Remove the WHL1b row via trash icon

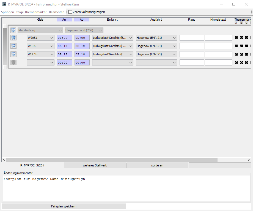pyautogui.click(x=13, y=54)
